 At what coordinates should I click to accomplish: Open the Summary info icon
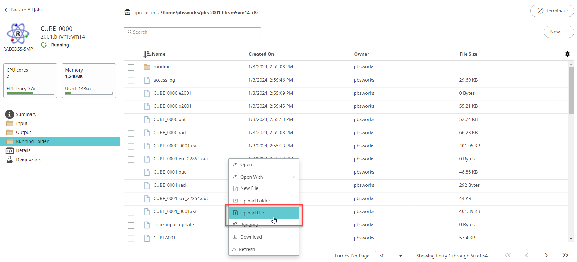pos(10,114)
